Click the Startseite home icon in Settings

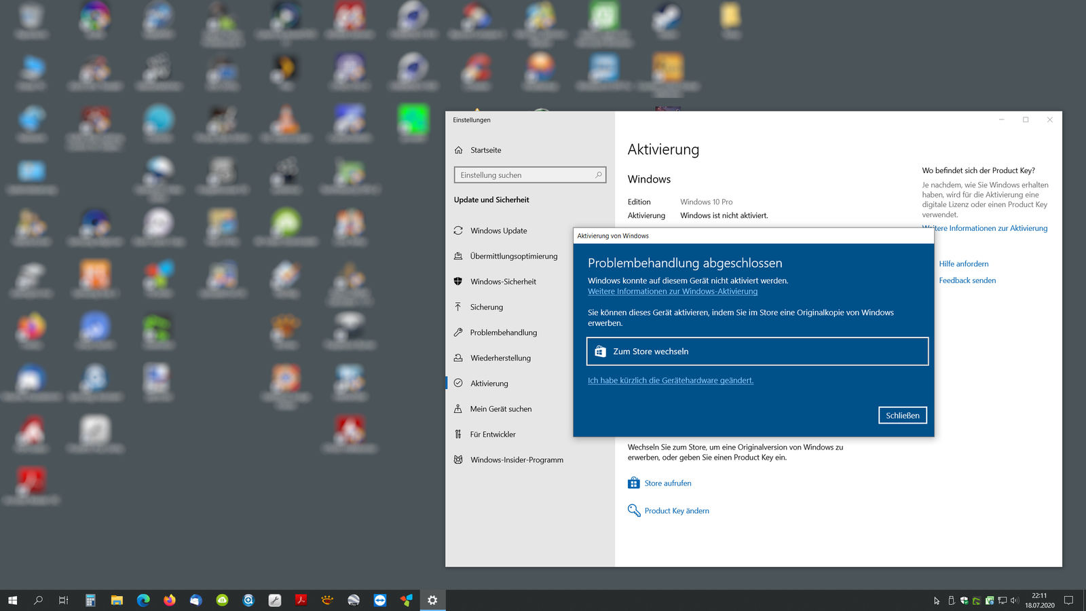(x=458, y=150)
